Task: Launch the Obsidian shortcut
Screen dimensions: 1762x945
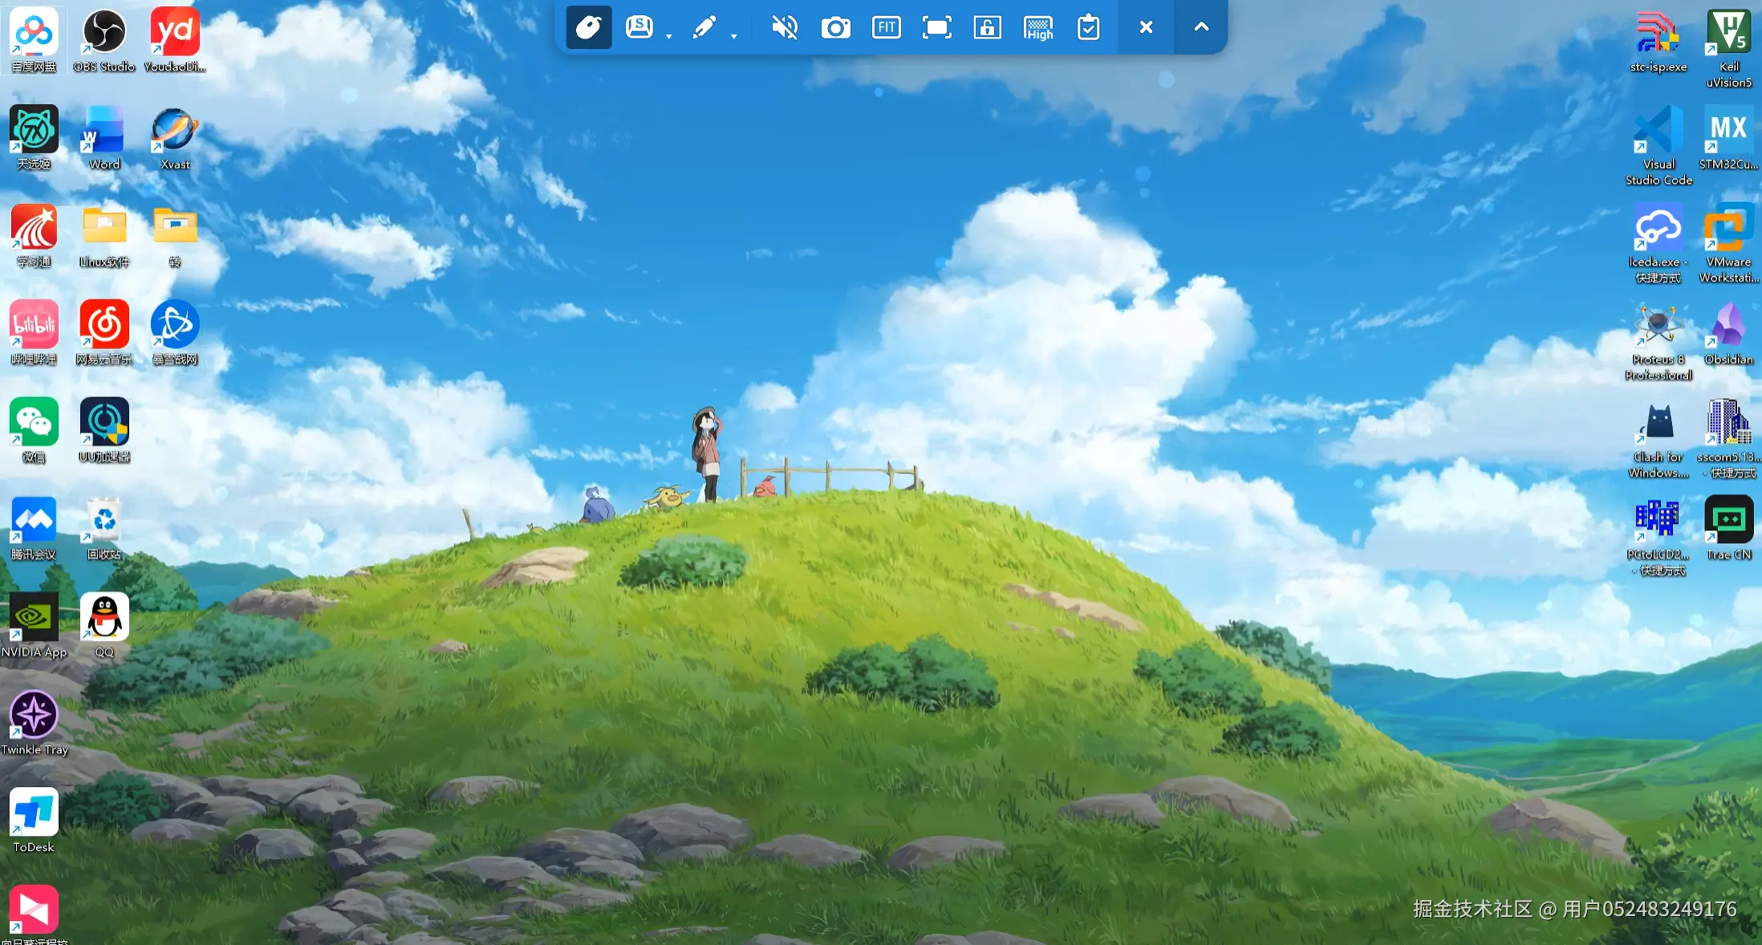Action: tap(1728, 326)
